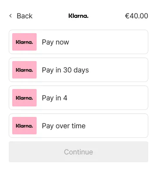Click empty area of Pay now card
The height and width of the screenshot is (171, 157).
coord(108,42)
